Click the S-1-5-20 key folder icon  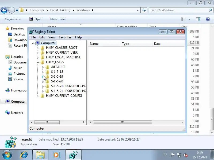coord(47,81)
